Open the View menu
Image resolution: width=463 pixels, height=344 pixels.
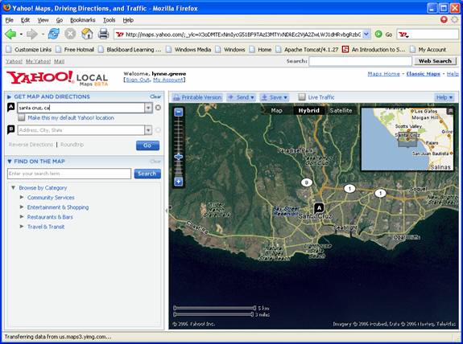tap(43, 20)
